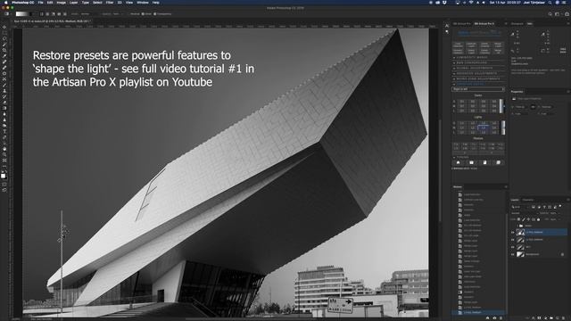Viewport: 571px width, 321px height.
Task: Open Spotlight search in macOS menu bar
Action: coord(550,3)
